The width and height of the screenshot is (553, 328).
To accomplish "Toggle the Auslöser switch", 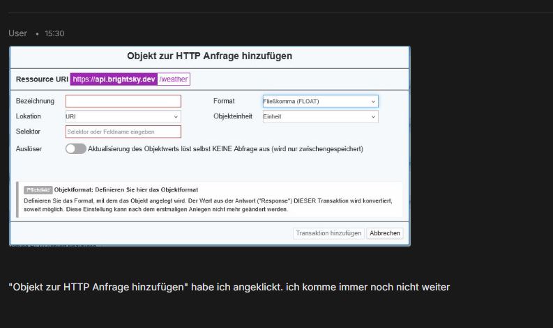I will pos(75,148).
